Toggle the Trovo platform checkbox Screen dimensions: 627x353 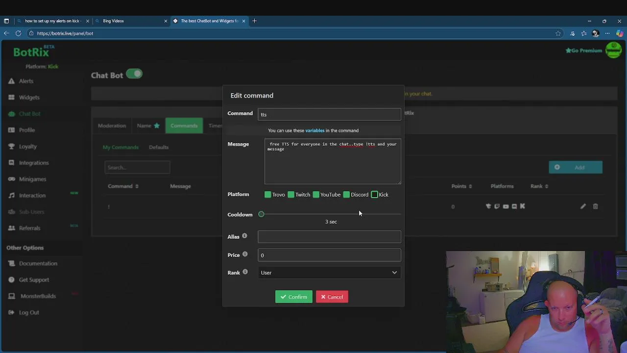pyautogui.click(x=267, y=195)
